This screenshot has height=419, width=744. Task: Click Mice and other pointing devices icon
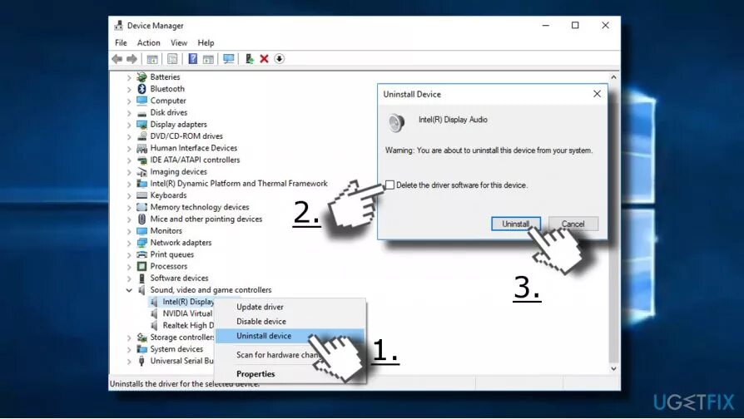141,219
